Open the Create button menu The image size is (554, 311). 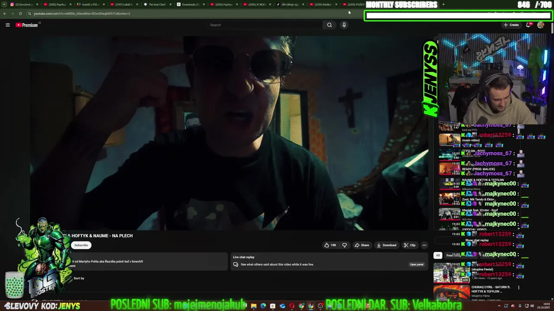[x=511, y=25]
